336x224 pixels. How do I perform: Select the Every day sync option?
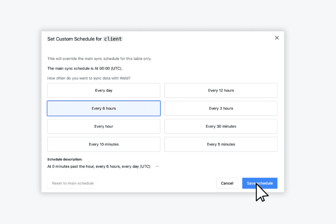pos(103,90)
